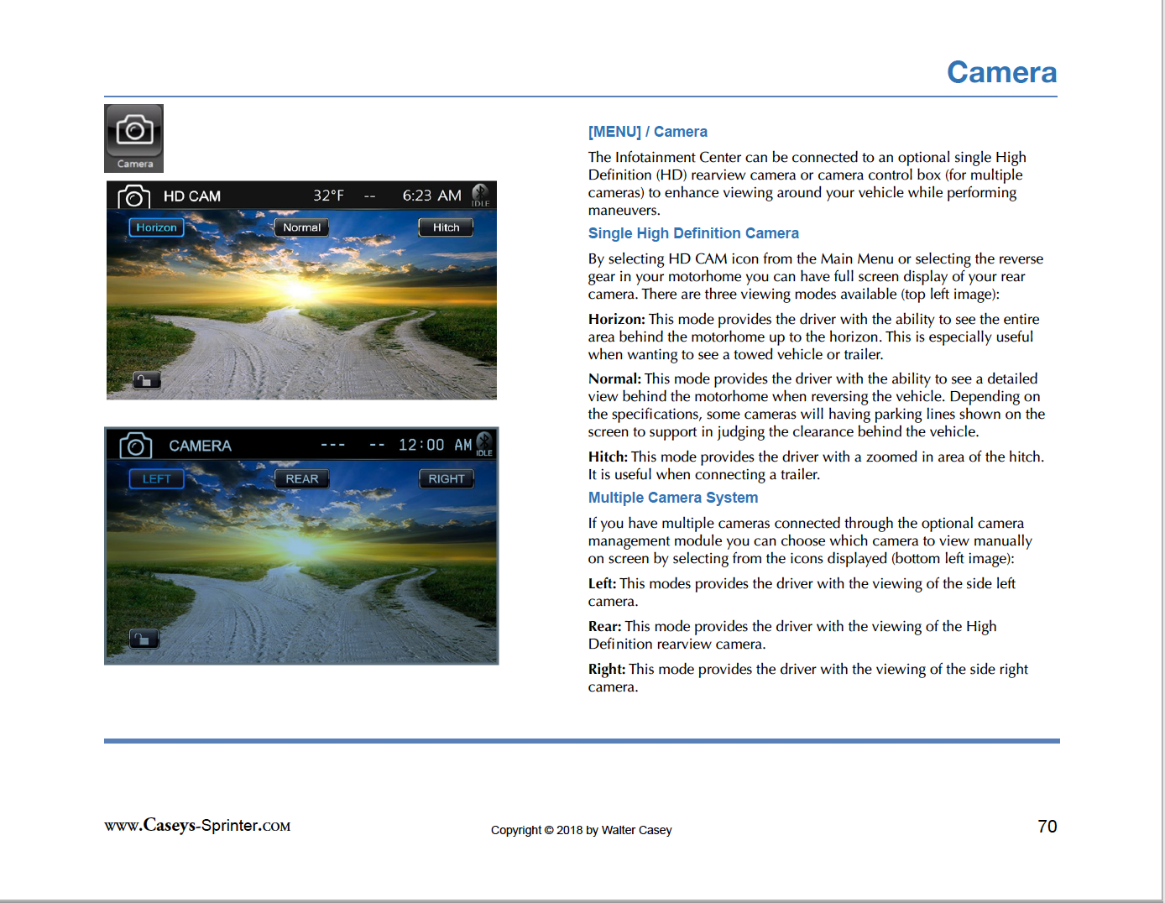Click Bluetooth IDLE icon in HD CAM screen
Screen dimensions: 1165x903
pos(480,195)
